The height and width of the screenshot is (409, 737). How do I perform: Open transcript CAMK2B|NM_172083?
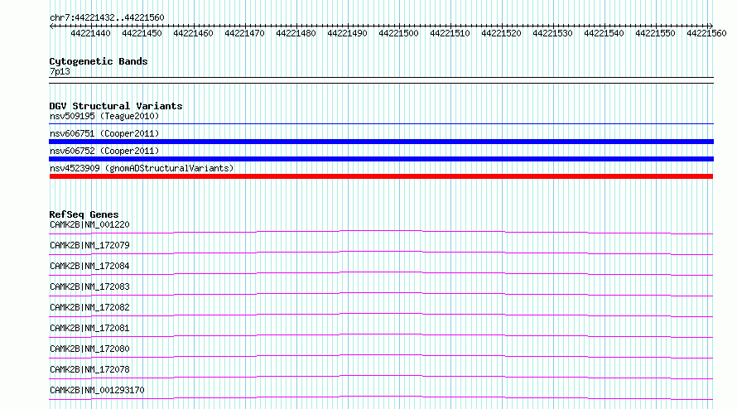point(89,286)
